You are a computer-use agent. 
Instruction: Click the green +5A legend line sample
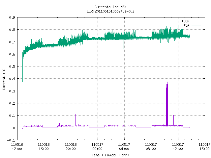(196, 25)
